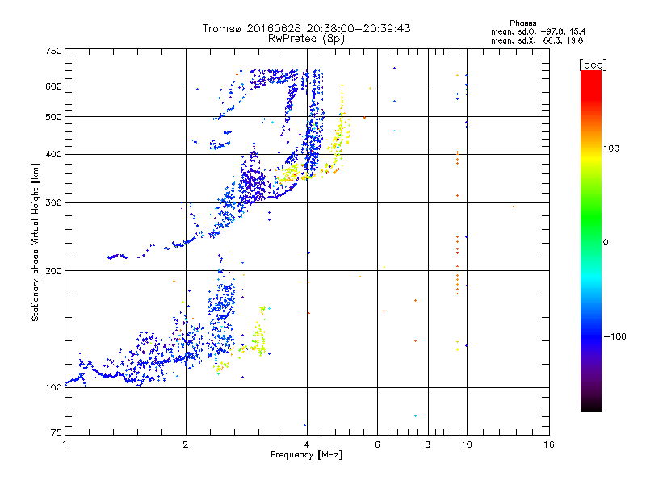This screenshot has width=646, height=484.
Task: Click the orange point column near 9.5 MHz, 180 km
Action: [x=457, y=284]
